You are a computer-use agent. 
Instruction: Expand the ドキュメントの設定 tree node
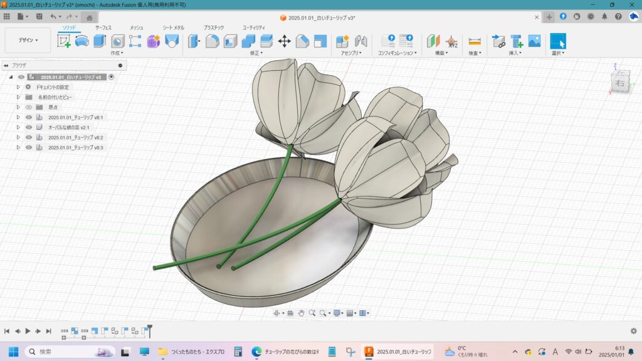tap(18, 87)
